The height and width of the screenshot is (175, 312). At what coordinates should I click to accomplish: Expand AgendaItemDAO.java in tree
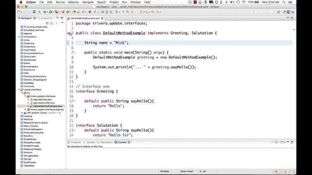tap(28, 103)
